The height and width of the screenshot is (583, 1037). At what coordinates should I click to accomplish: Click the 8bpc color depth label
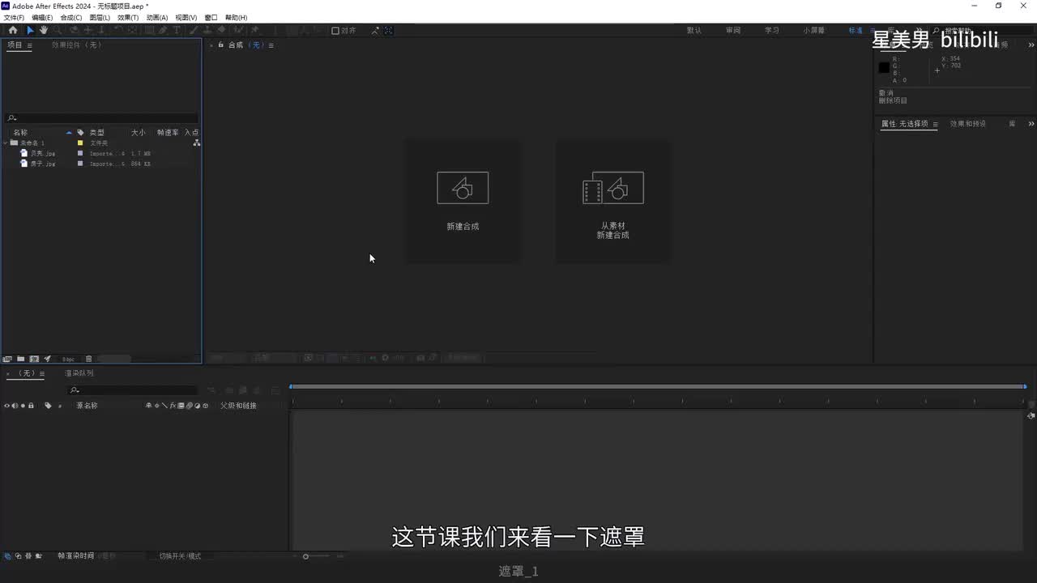click(69, 359)
